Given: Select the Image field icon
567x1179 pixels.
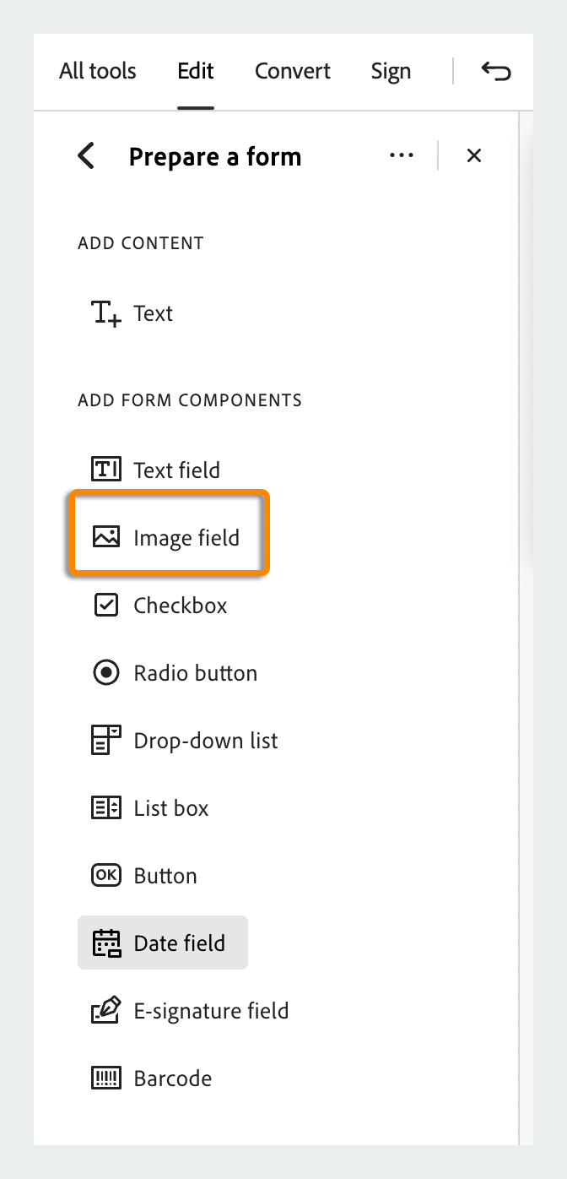Looking at the screenshot, I should coord(106,537).
